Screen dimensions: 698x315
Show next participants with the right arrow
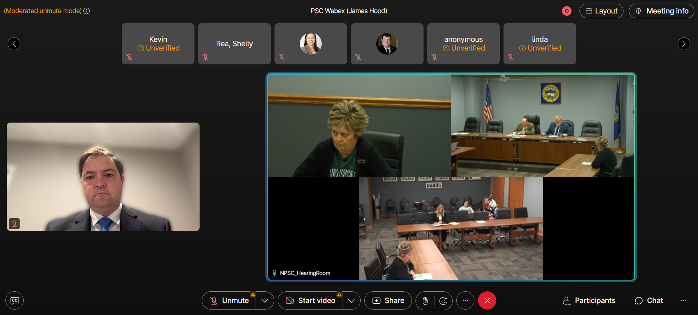(683, 44)
